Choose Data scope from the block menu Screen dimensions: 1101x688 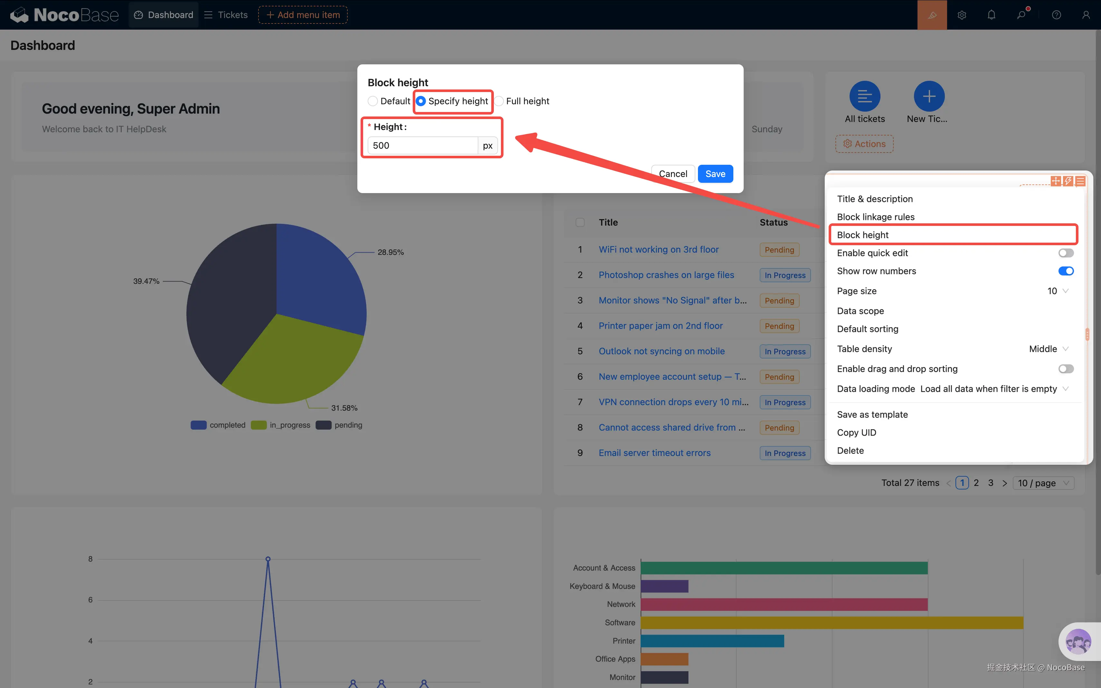(x=860, y=311)
